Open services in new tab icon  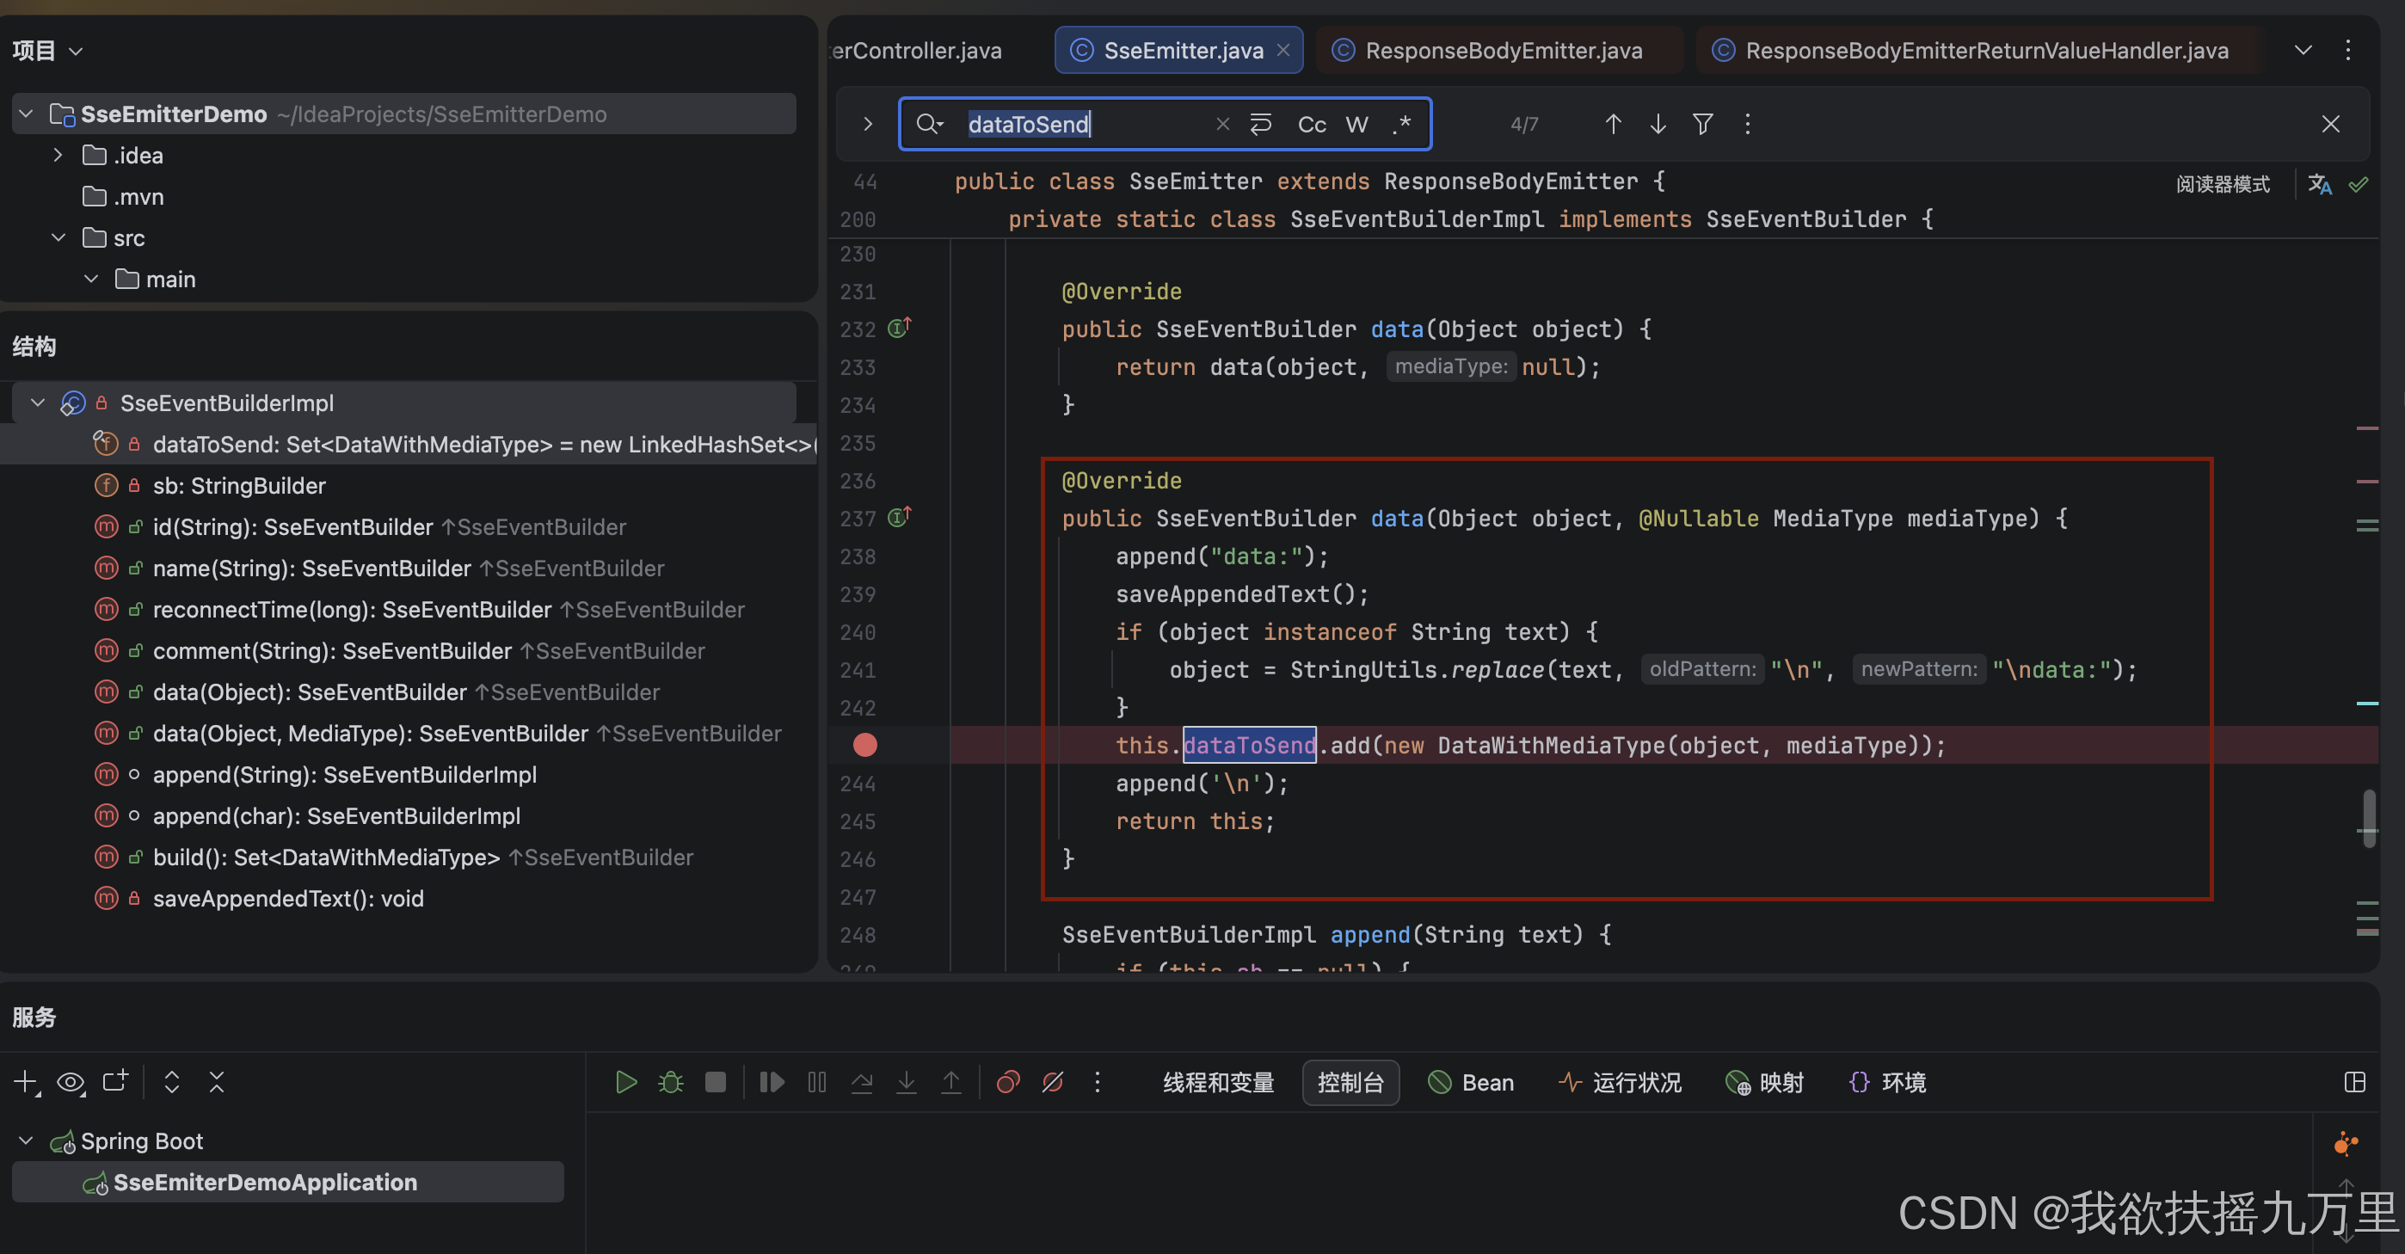point(116,1082)
